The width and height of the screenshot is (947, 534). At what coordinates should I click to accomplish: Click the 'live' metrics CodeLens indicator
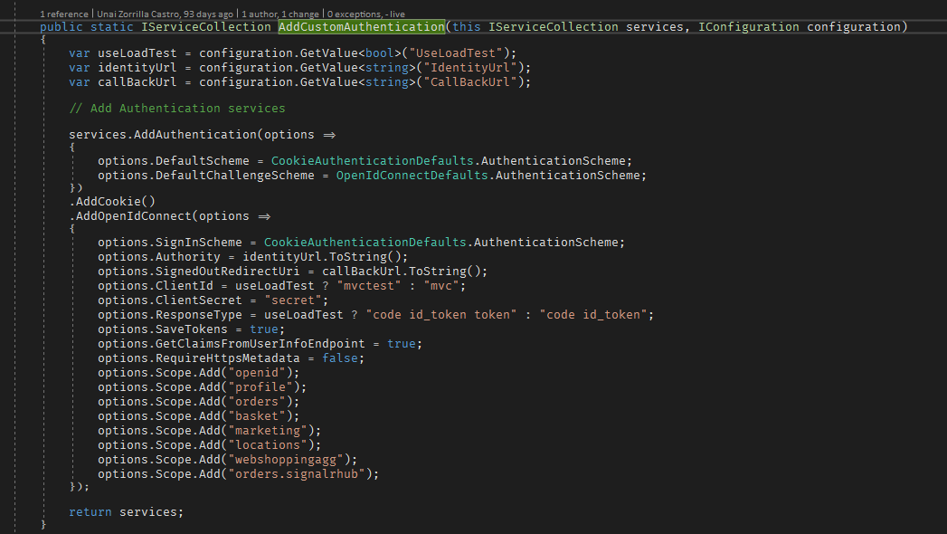(x=398, y=14)
